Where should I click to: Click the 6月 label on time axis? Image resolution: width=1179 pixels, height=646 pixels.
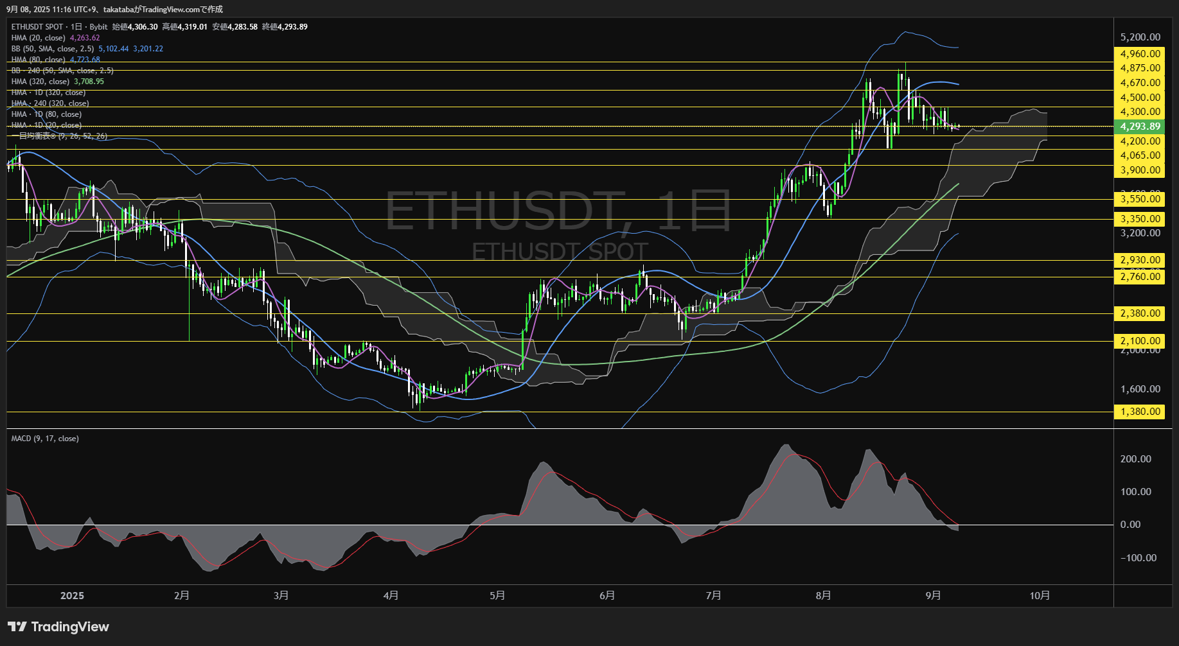[607, 596]
